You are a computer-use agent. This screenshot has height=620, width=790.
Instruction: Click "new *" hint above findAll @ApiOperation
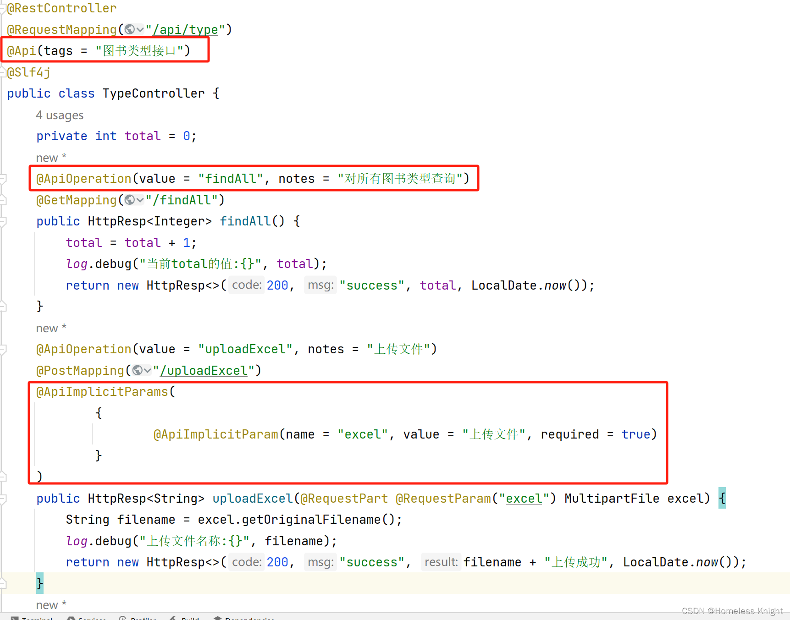51,158
